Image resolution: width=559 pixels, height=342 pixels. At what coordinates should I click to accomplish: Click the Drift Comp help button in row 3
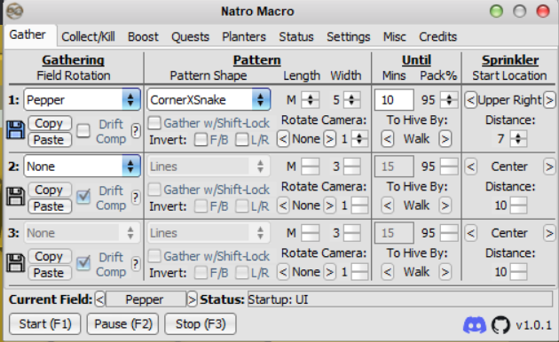[x=136, y=264]
